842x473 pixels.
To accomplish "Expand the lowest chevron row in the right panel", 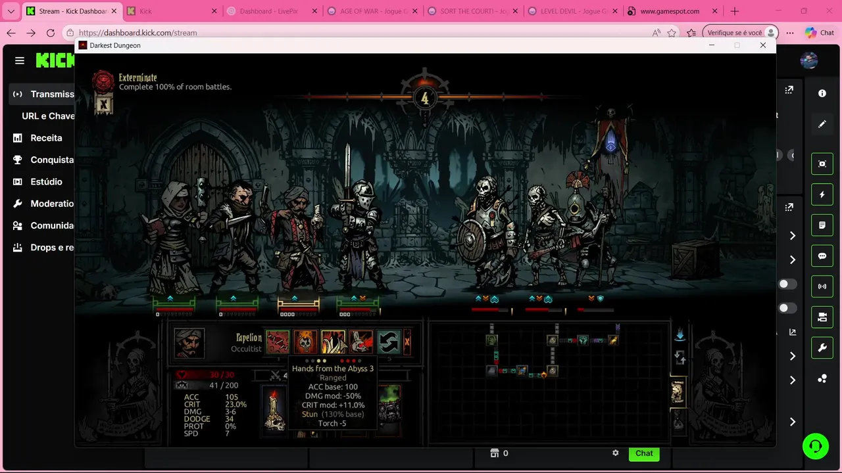I will pyautogui.click(x=793, y=422).
